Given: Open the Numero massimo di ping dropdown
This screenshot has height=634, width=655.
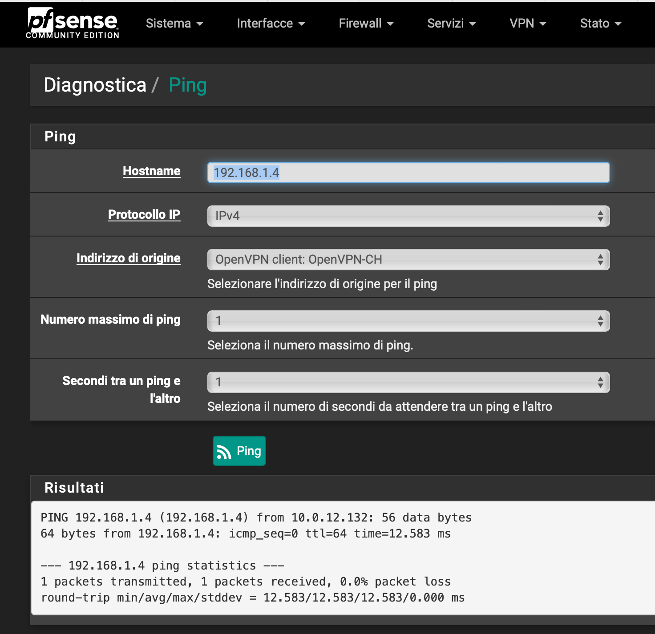Looking at the screenshot, I should 408,321.
